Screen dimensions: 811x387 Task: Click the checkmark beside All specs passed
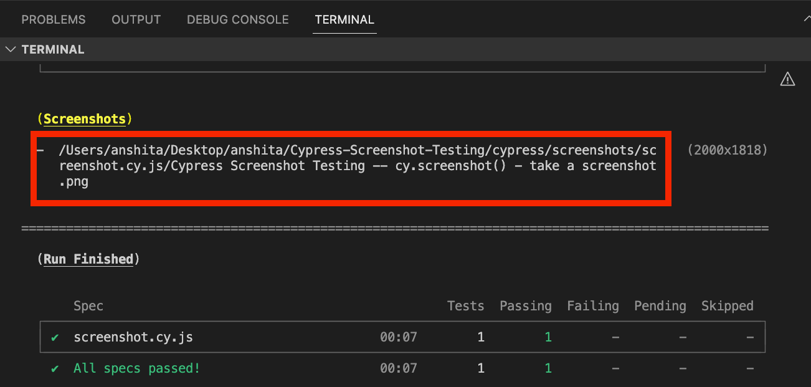(55, 368)
